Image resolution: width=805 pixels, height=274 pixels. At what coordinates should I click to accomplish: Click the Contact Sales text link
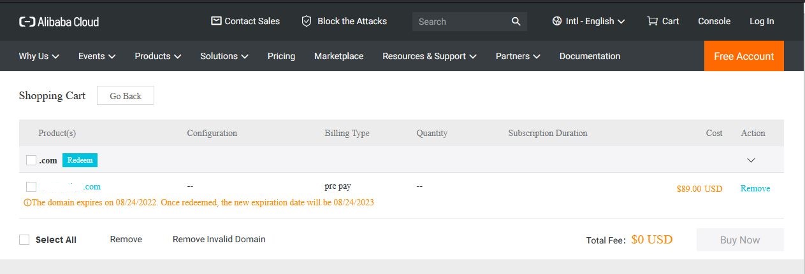coord(252,21)
